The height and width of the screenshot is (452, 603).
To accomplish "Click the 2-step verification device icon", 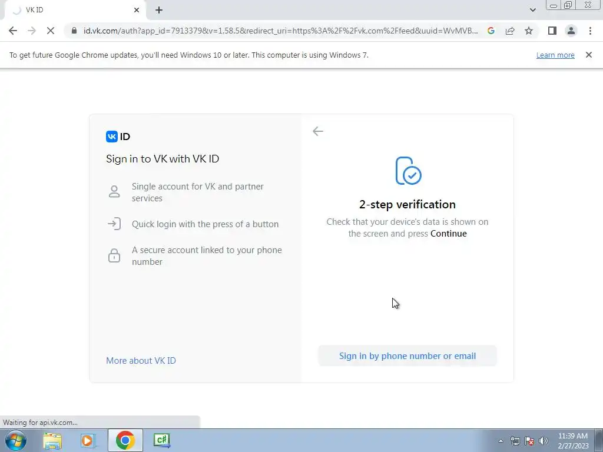I will pos(408,171).
